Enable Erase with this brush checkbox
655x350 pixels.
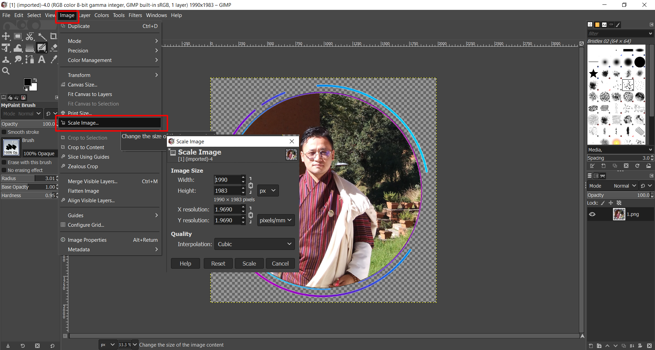coord(4,162)
